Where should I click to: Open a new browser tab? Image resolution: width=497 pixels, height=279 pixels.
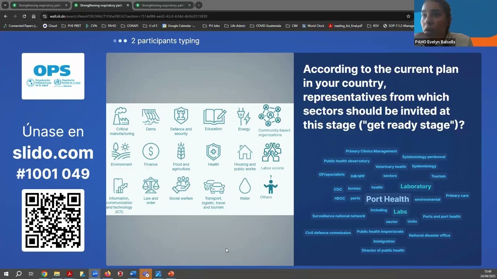198,5
